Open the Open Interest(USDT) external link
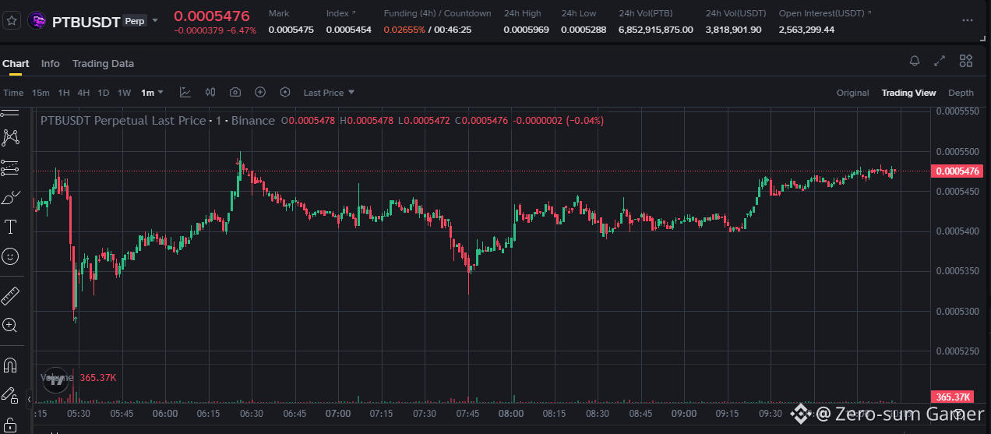The image size is (991, 434). pyautogui.click(x=869, y=13)
